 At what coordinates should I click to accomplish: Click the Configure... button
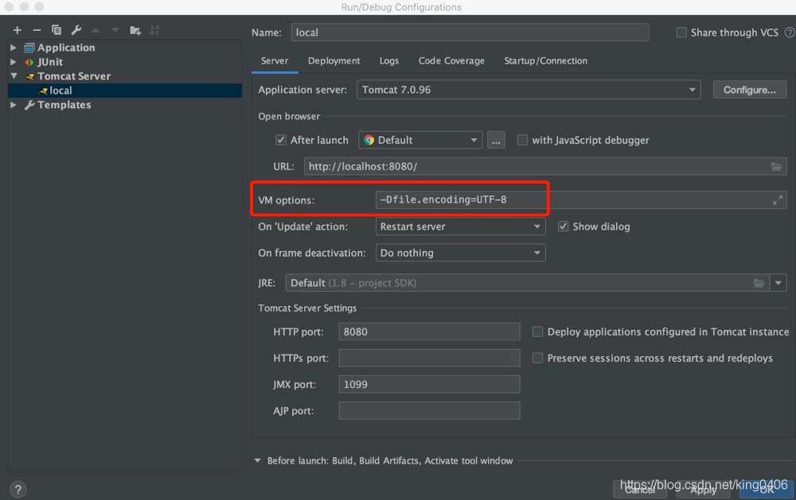tap(750, 90)
